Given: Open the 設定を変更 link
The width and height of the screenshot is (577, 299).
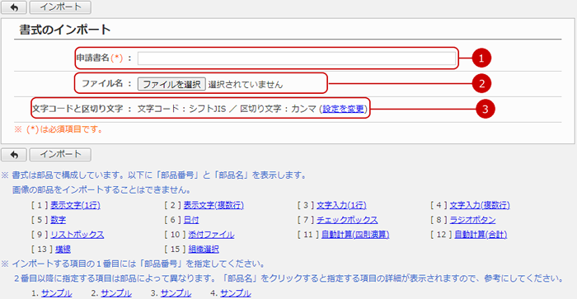Looking at the screenshot, I should click(344, 109).
